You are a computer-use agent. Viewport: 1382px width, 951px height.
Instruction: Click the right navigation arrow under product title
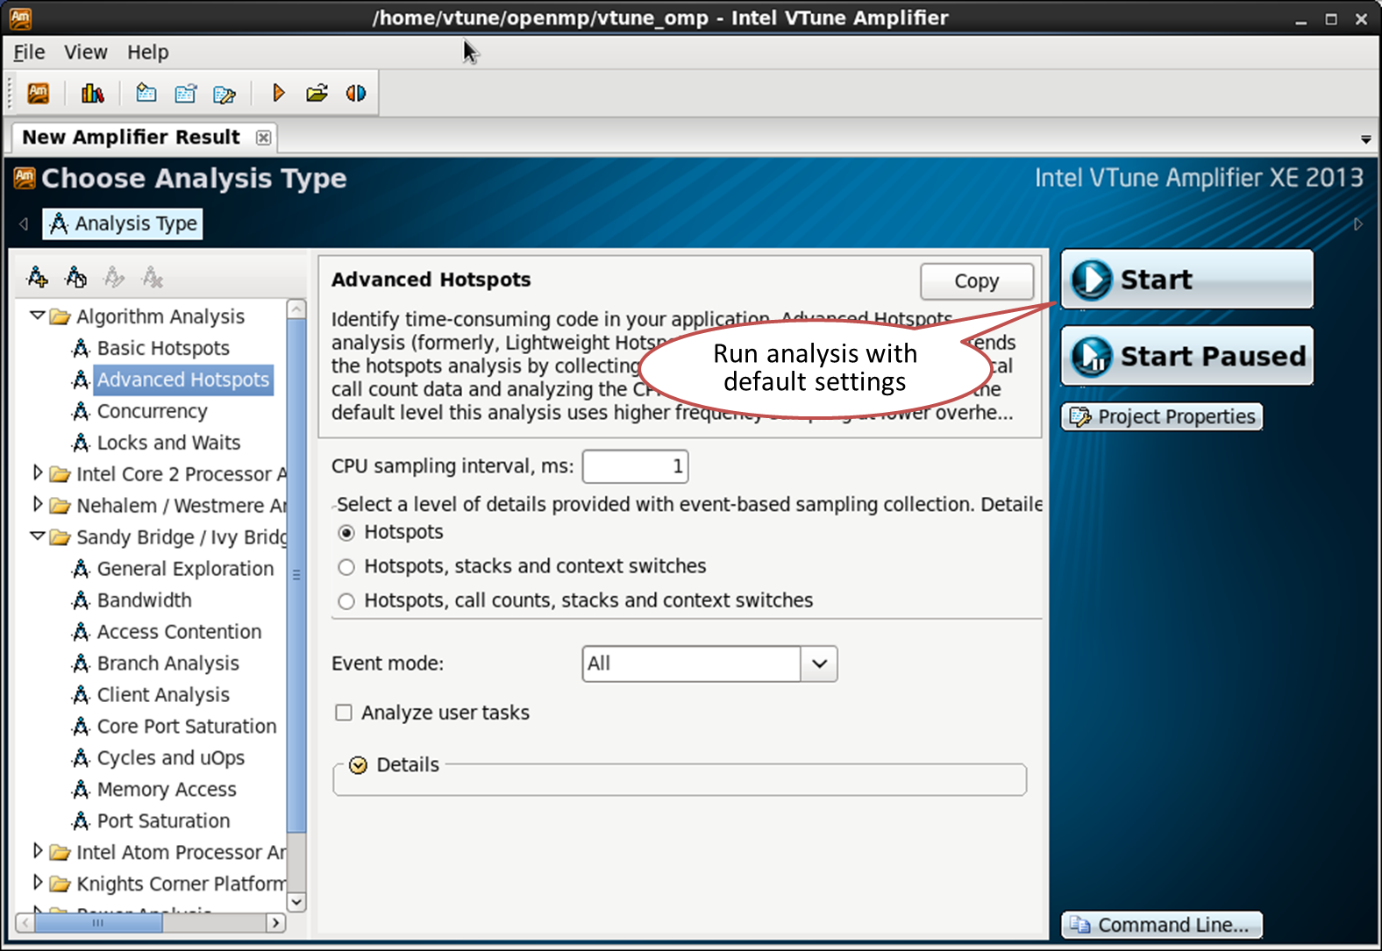pos(1358,224)
